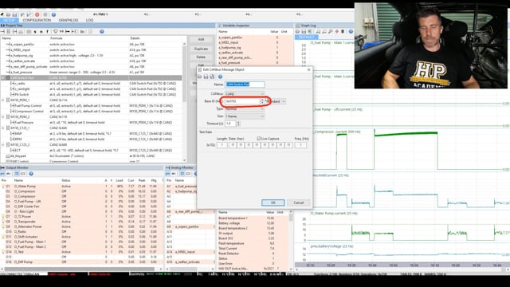Select the a_fuel_pressure row in the Project Tree
The width and height of the screenshot is (510, 287).
pos(91,73)
